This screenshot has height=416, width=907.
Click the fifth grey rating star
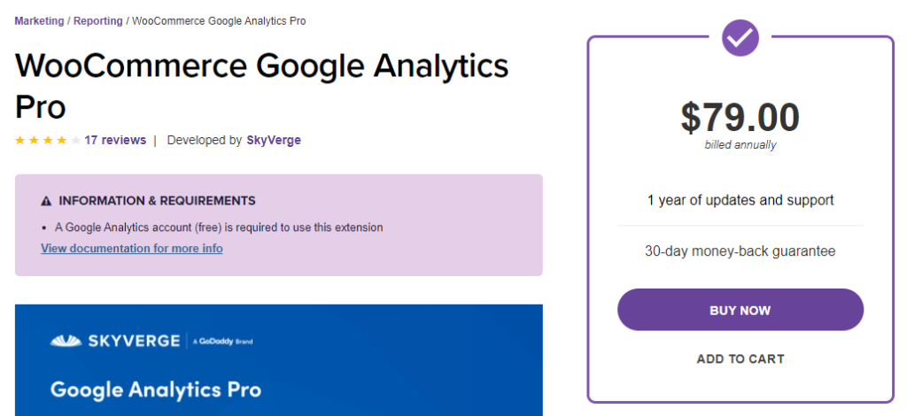click(x=76, y=141)
